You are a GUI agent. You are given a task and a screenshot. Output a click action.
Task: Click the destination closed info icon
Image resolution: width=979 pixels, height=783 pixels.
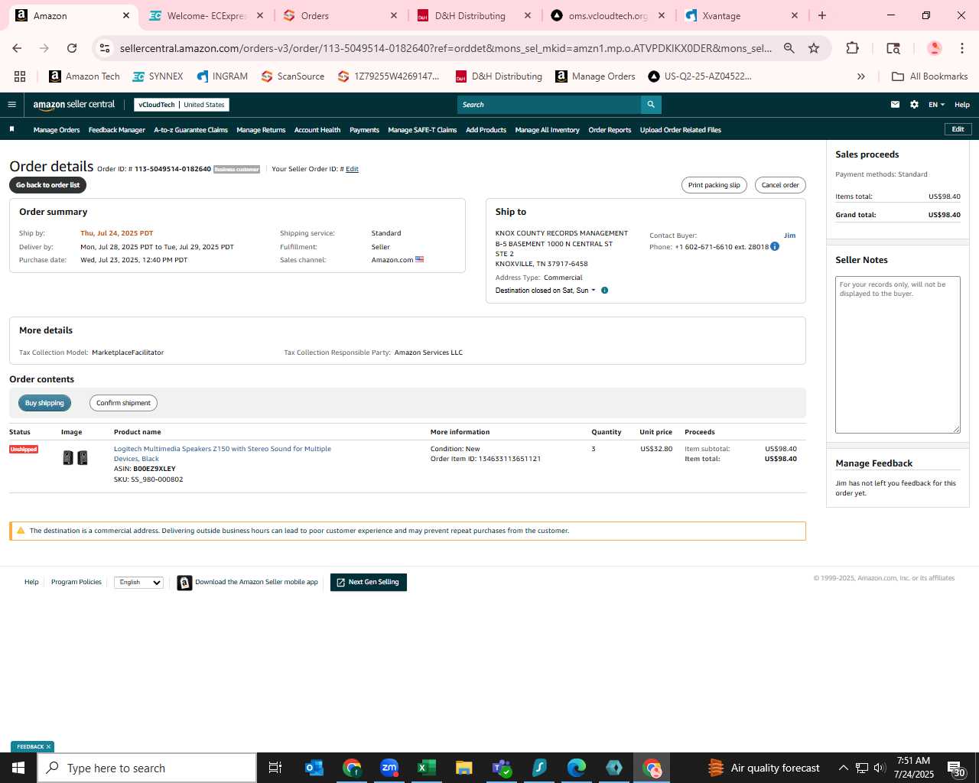click(604, 291)
